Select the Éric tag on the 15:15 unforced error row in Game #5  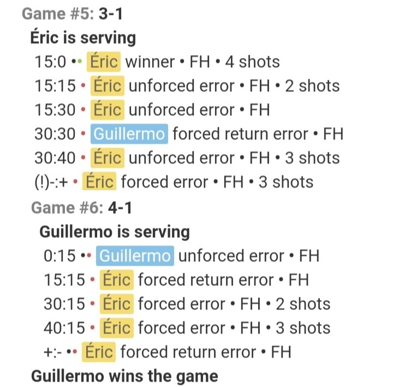point(108,86)
